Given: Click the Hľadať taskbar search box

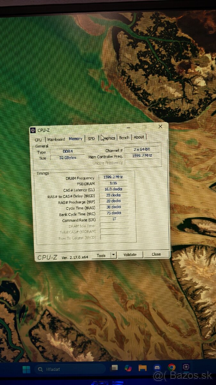Looking at the screenshot, I should click(70, 369).
